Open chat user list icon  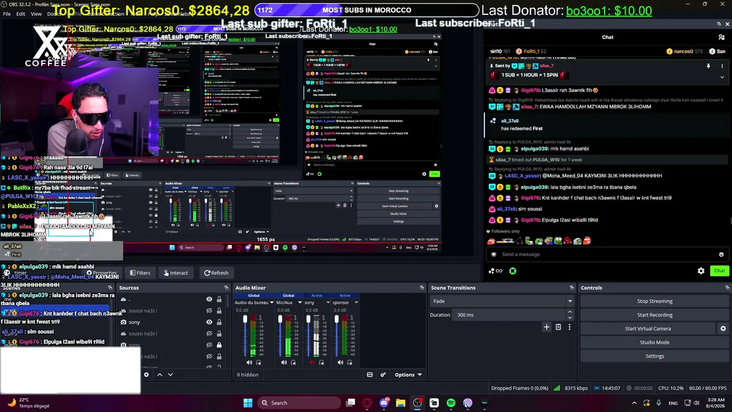tap(722, 37)
